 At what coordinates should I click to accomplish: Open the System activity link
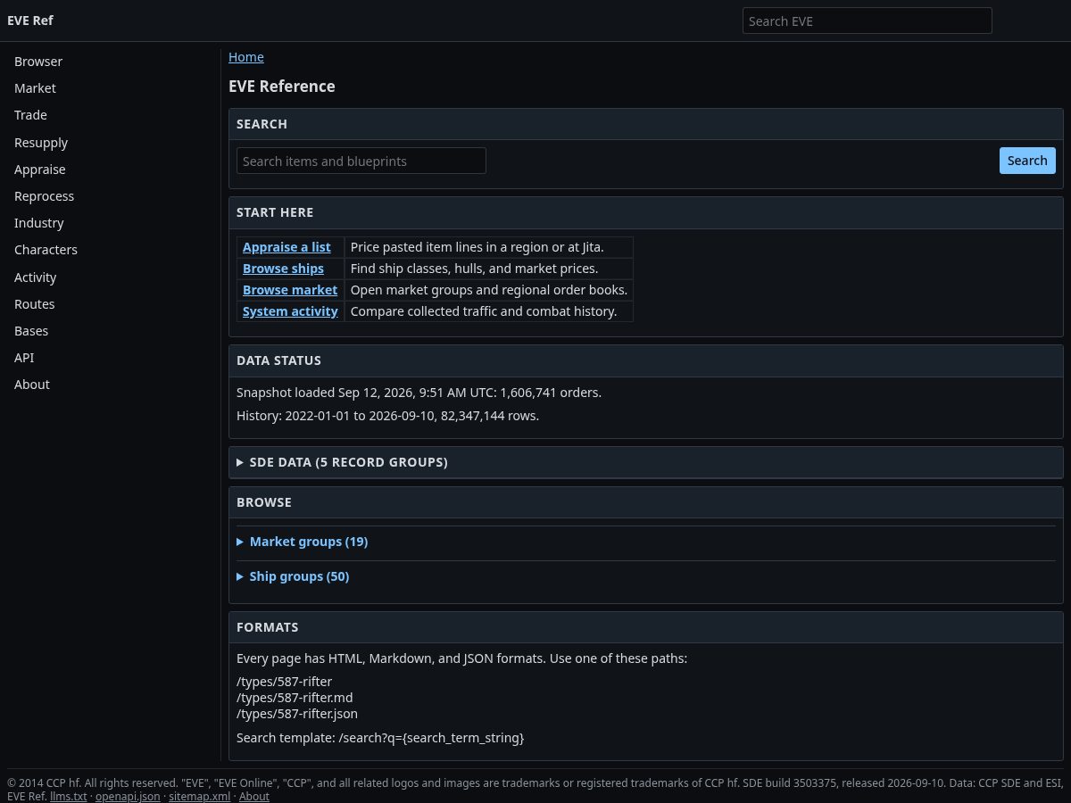(290, 311)
